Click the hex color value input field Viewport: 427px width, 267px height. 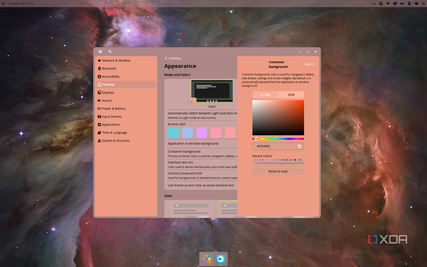pyautogui.click(x=278, y=146)
